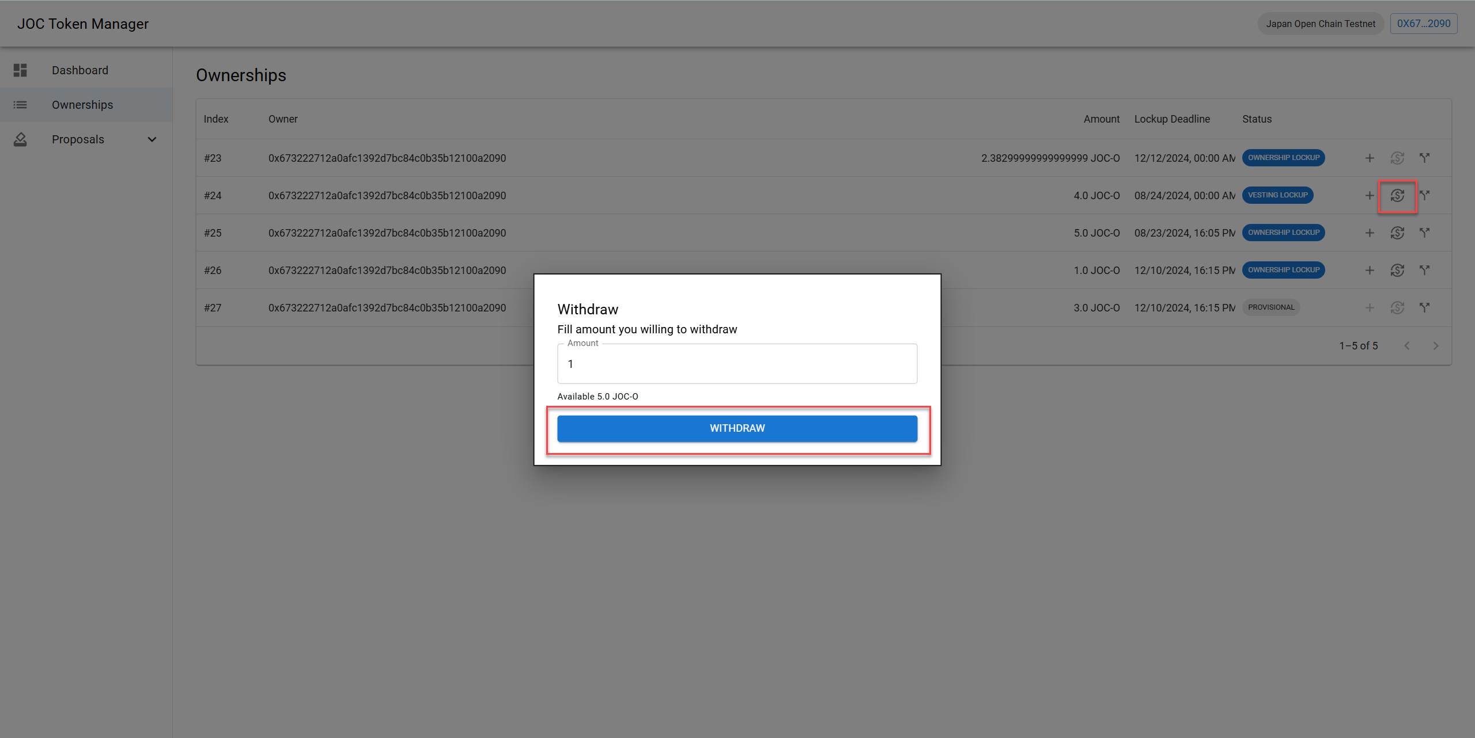
Task: Click the Proposals stamp icon in sidebar
Action: (20, 139)
